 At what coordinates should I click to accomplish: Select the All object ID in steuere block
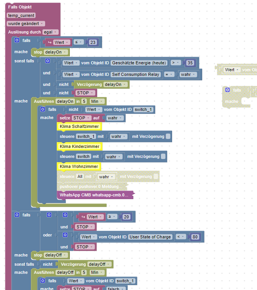pos(80,176)
